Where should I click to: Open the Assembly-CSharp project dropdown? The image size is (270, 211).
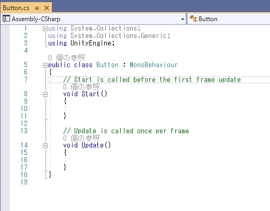(183, 19)
